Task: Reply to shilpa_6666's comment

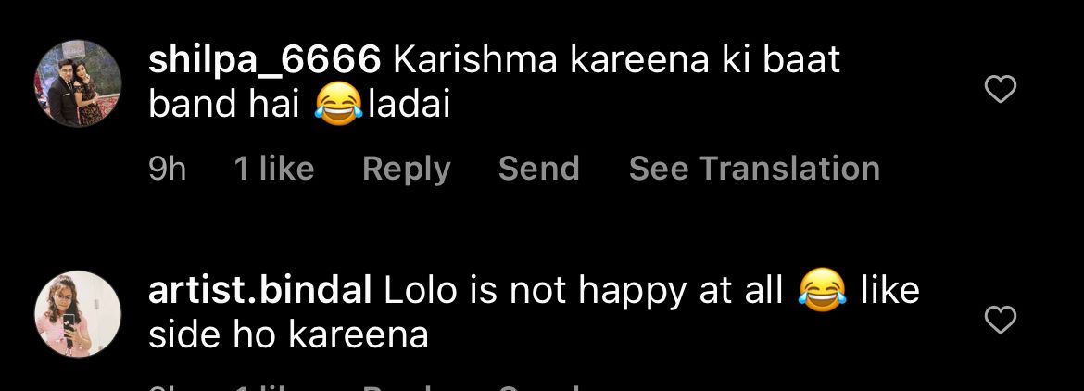Action: click(x=407, y=170)
